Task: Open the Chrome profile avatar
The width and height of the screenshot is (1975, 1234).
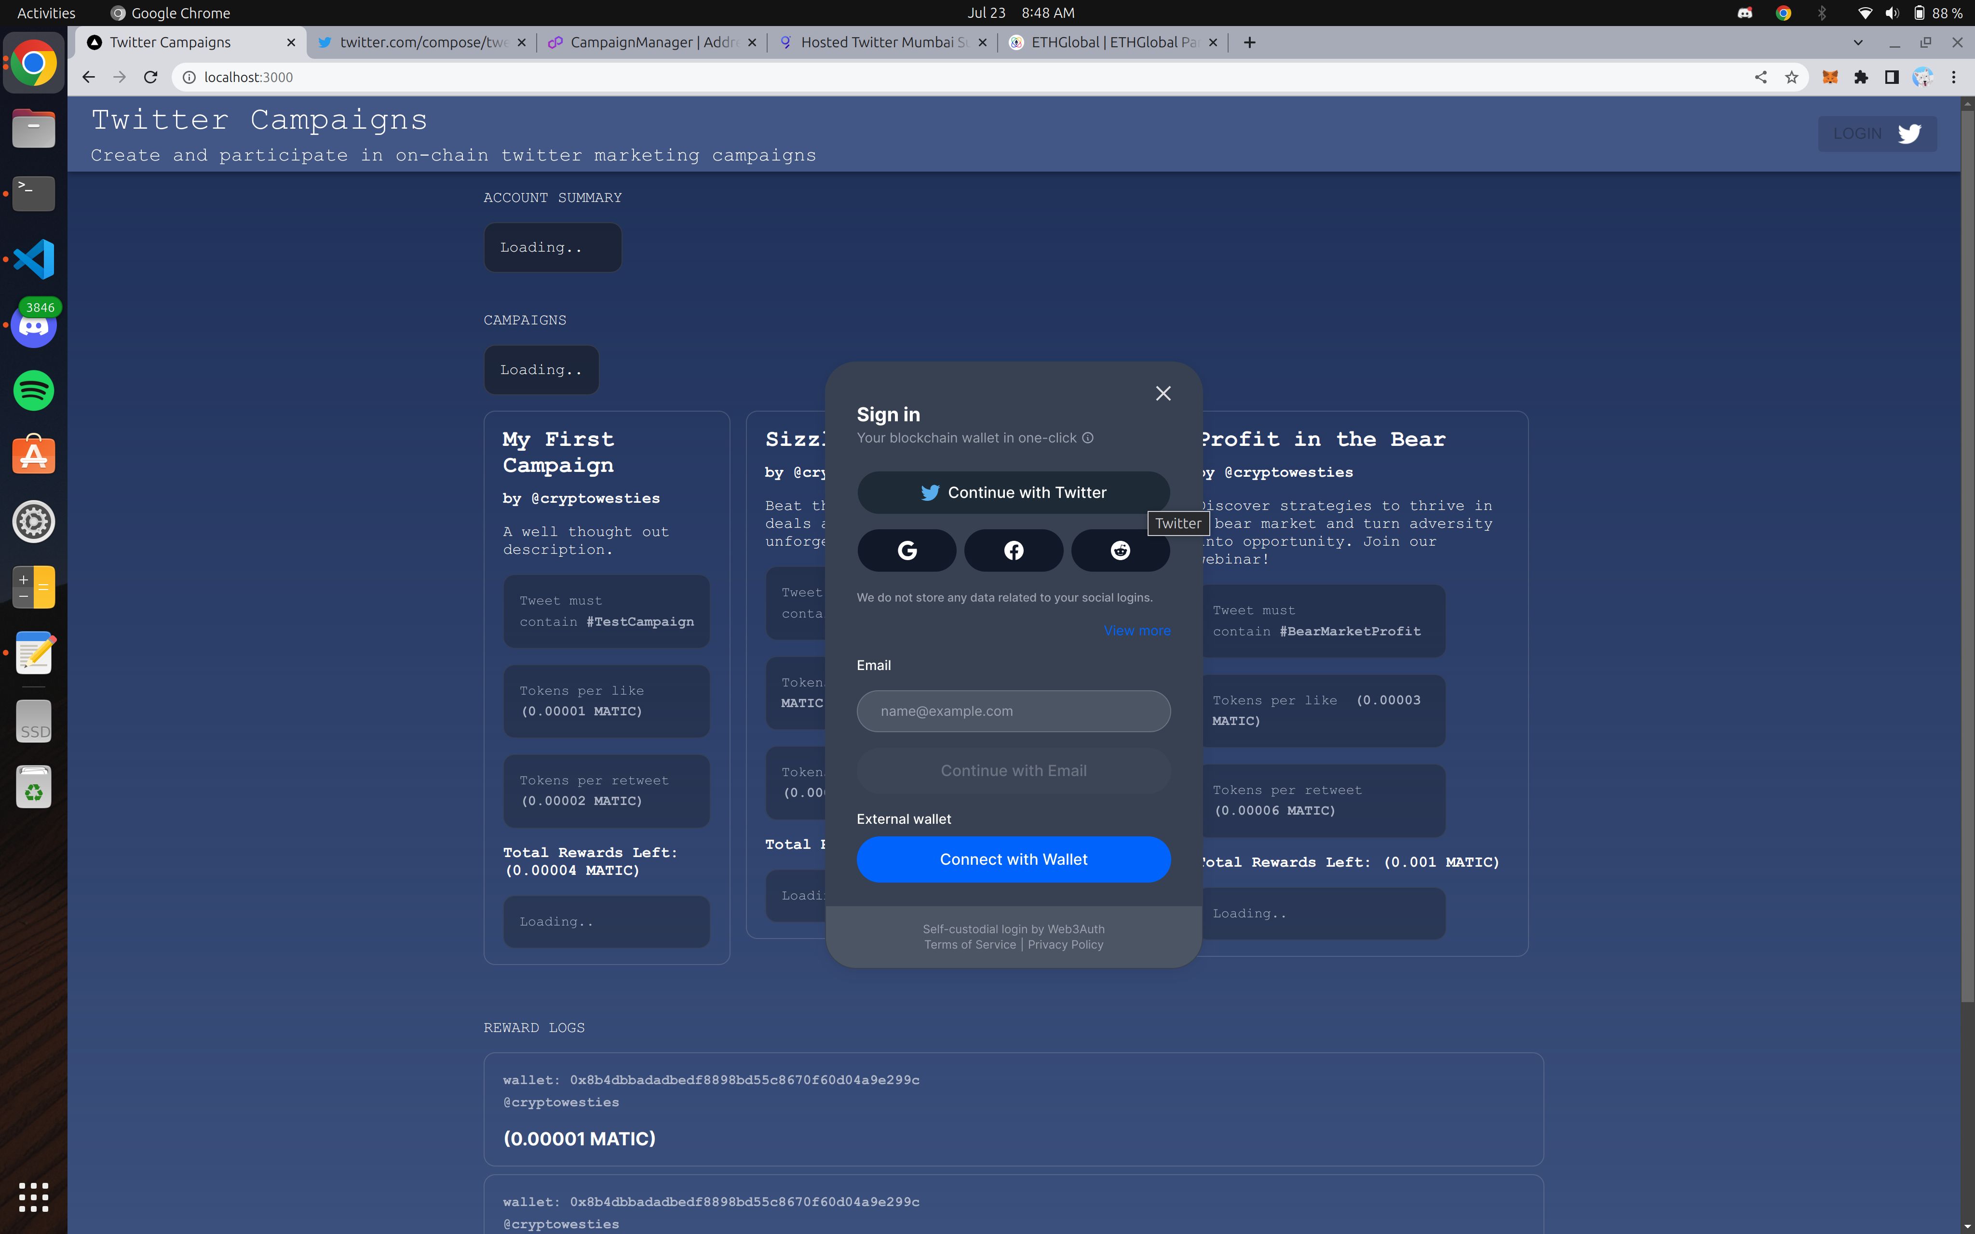Action: point(1923,77)
